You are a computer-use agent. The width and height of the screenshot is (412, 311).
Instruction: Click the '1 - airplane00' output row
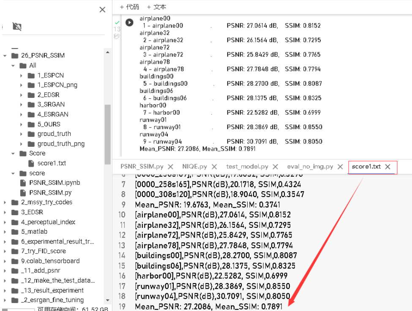coord(232,25)
